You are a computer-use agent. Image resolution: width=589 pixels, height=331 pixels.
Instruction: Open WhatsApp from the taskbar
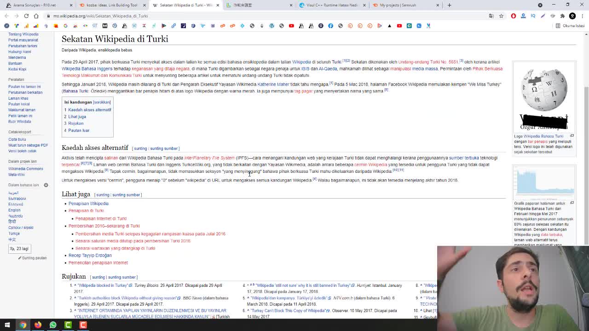point(53,325)
